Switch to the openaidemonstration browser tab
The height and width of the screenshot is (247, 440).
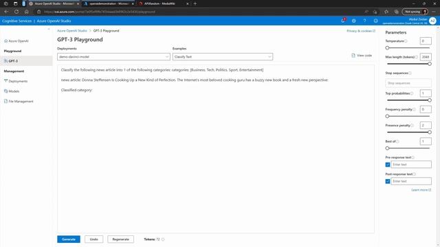point(109,3)
